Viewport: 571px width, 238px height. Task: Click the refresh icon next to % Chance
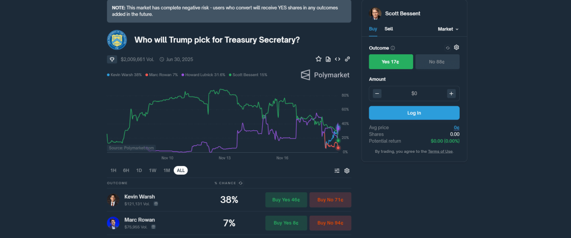click(x=241, y=183)
